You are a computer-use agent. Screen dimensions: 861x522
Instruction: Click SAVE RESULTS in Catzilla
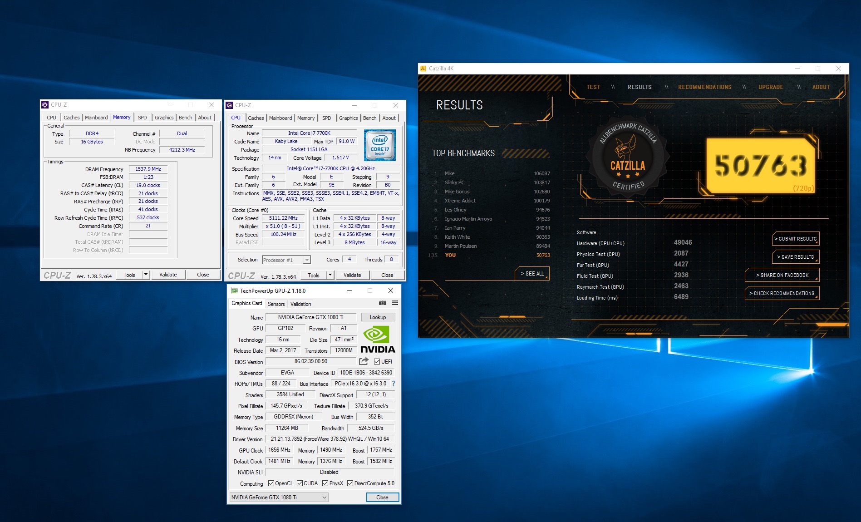(795, 257)
